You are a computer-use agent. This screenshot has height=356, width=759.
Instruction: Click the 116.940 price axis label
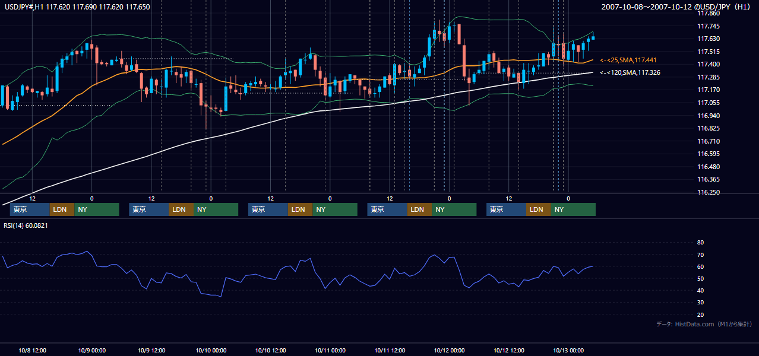pos(708,116)
